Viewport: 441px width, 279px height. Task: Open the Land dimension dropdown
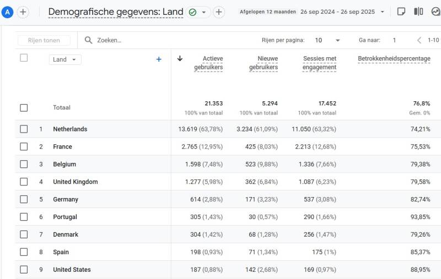(x=65, y=59)
